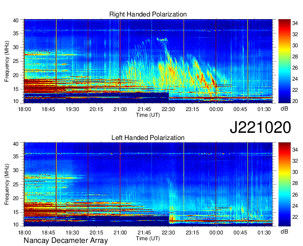
Task: Click the 22 dB value on Left Handed color bar
Action: 295,217
